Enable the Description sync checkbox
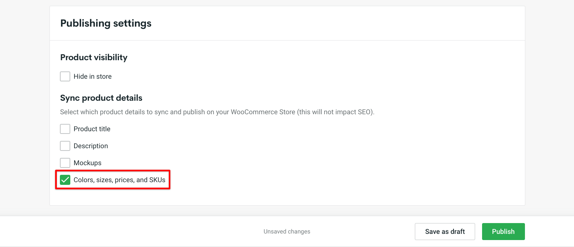 (65, 146)
